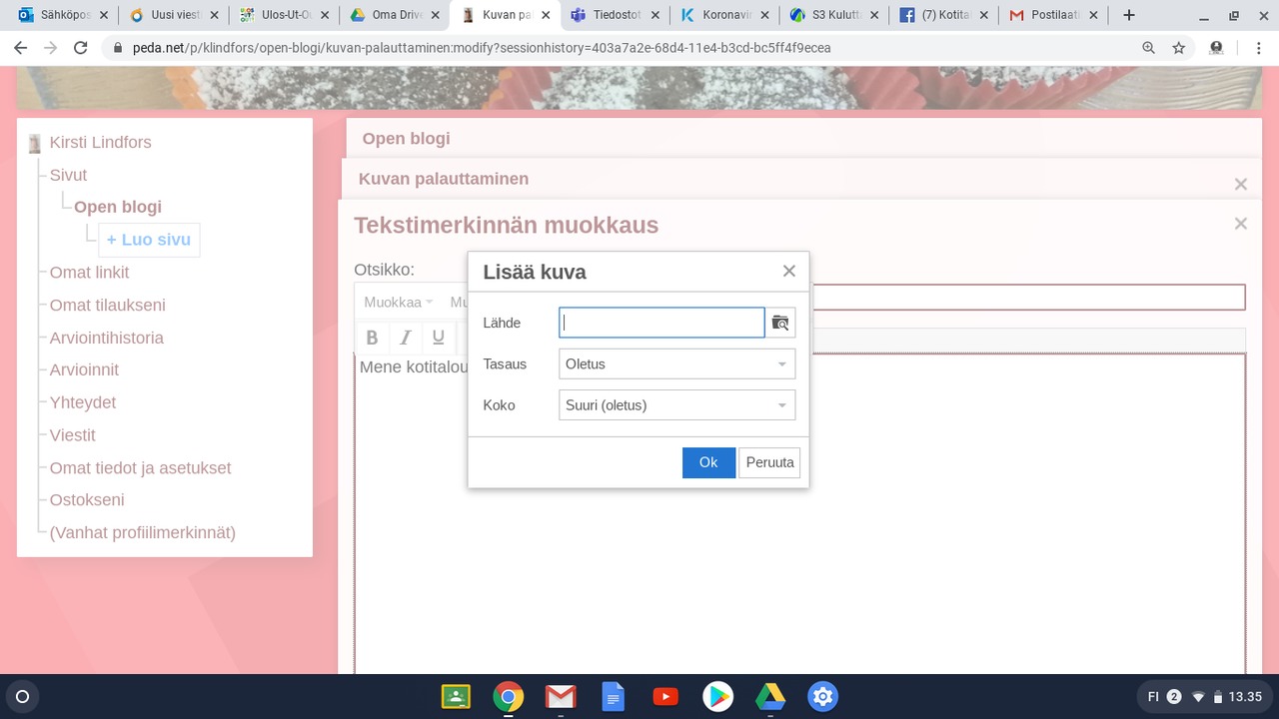Toggle italic formatting in the editor
Screen dimensions: 1279x719
click(x=405, y=337)
